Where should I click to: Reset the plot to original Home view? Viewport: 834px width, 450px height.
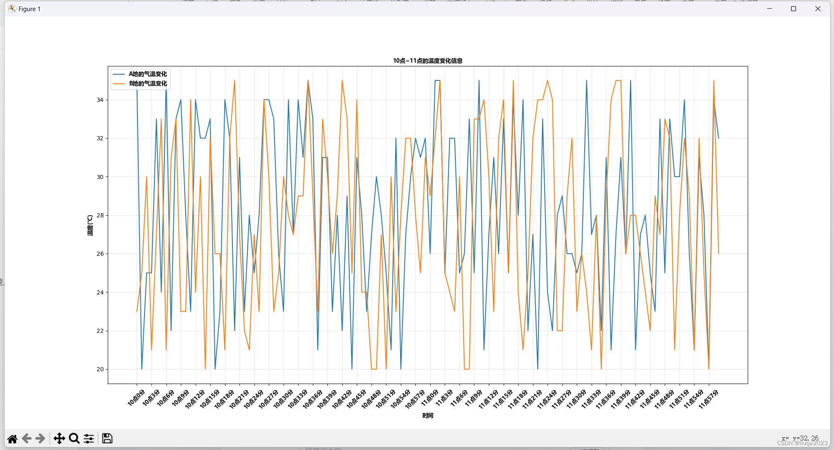point(12,438)
